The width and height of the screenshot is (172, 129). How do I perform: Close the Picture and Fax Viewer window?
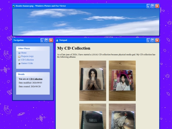(157, 6)
